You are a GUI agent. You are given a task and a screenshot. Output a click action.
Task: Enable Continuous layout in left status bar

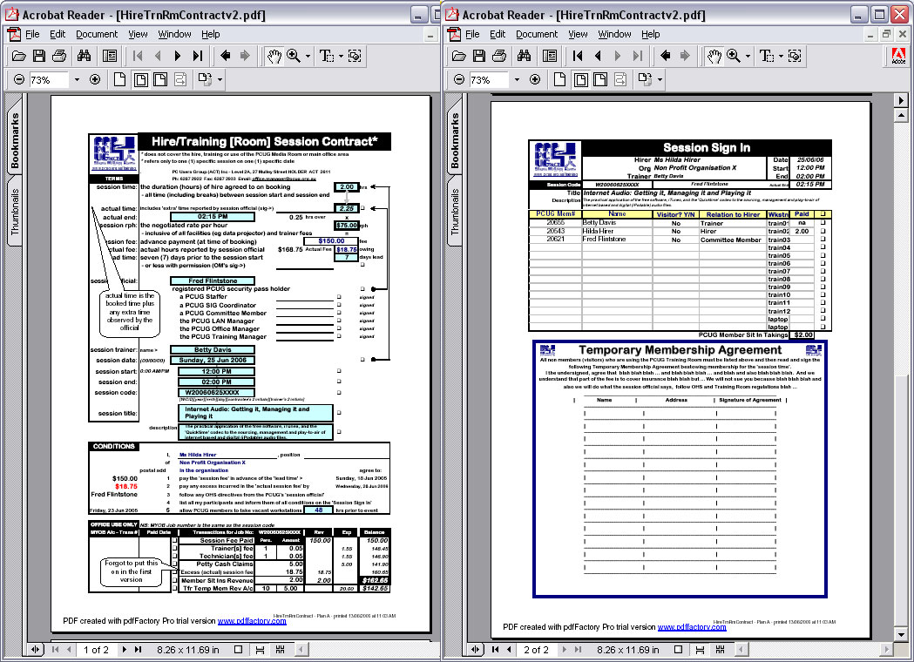[260, 649]
